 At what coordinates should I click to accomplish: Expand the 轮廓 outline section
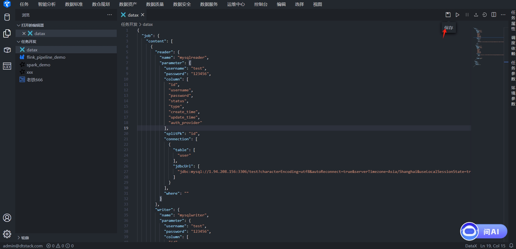(x=66, y=238)
